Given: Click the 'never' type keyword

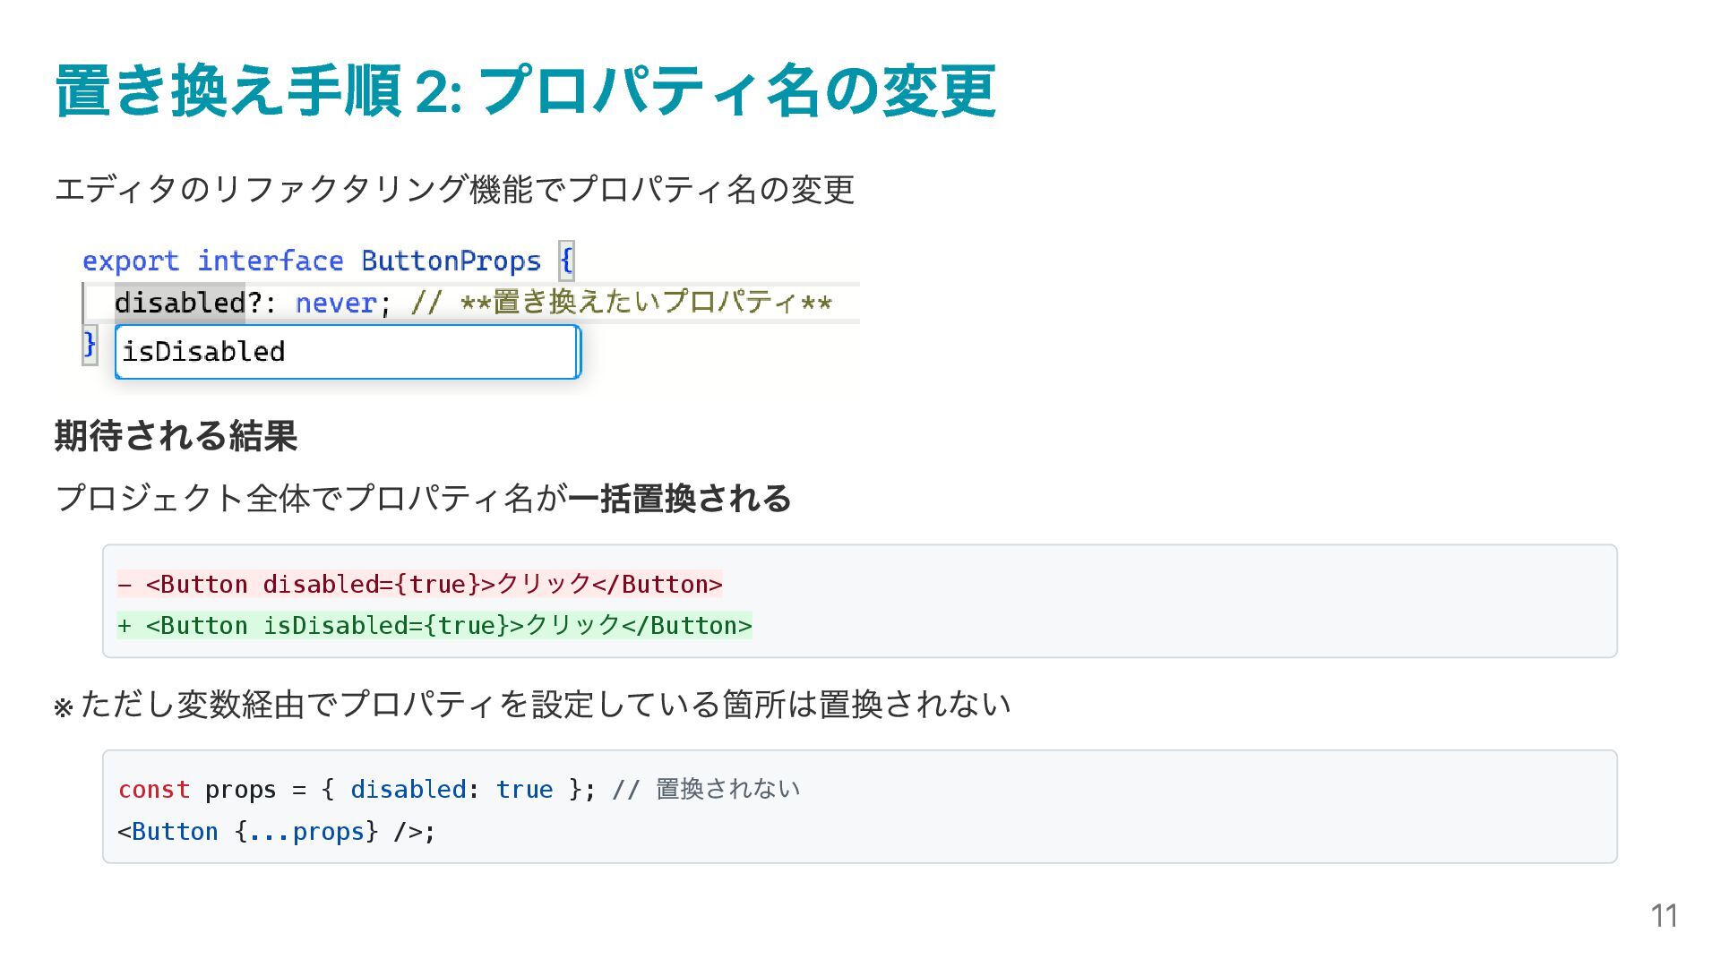Looking at the screenshot, I should tap(335, 303).
